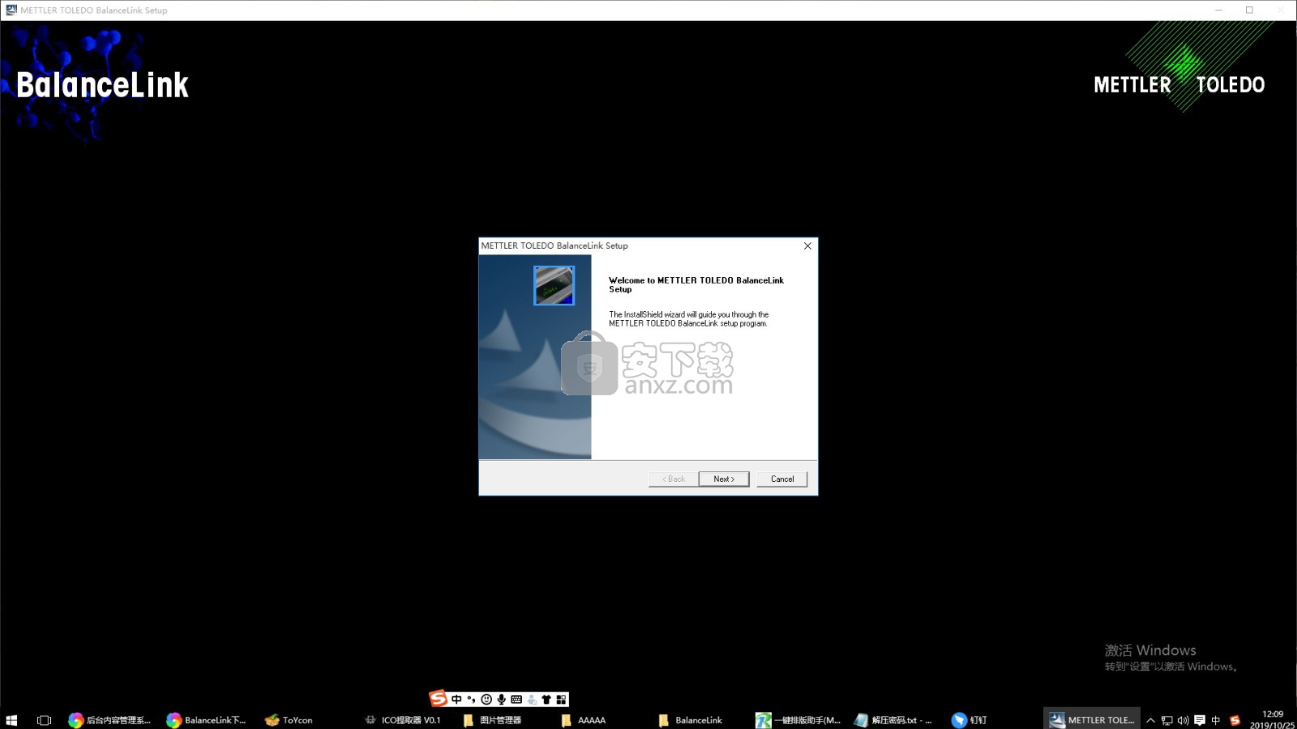Click volume icon in system tray
The height and width of the screenshot is (729, 1297).
pos(1184,720)
